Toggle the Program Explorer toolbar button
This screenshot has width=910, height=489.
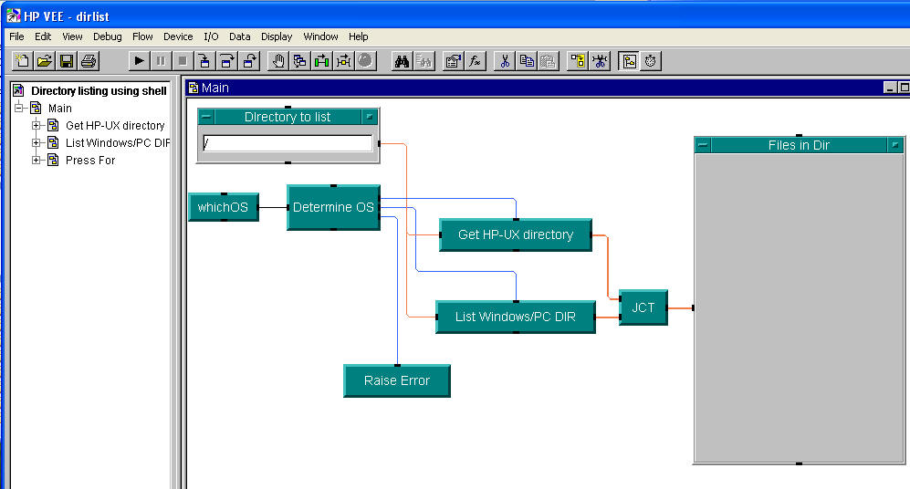(x=629, y=61)
